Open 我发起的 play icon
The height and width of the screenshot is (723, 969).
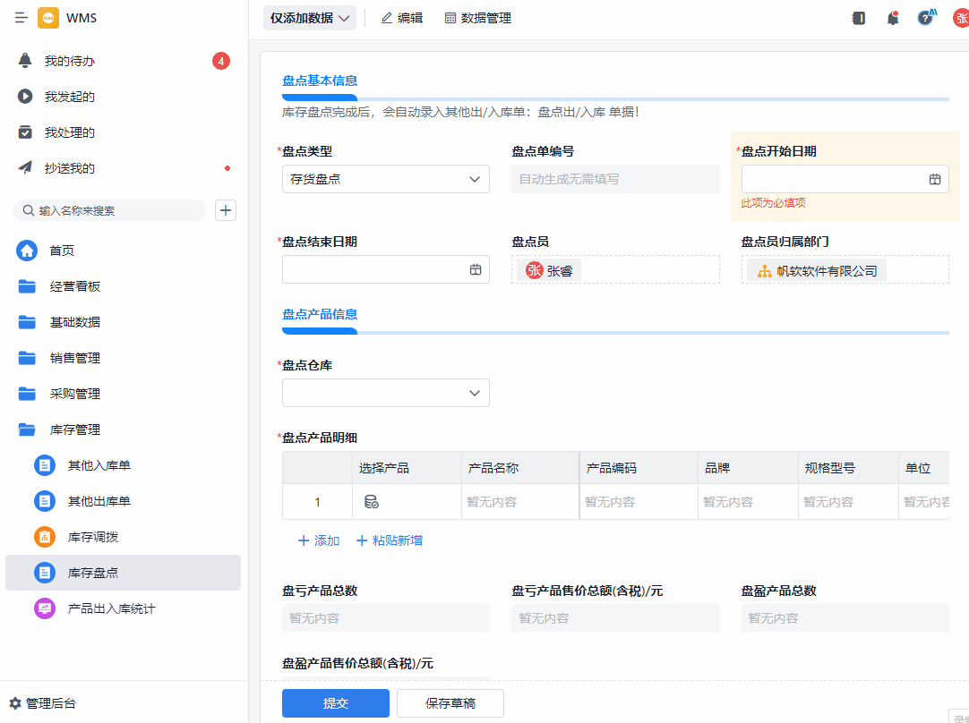25,97
